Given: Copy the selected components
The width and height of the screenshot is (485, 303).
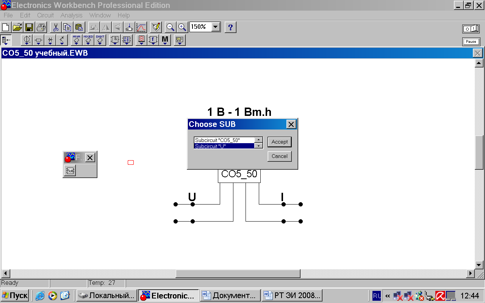Looking at the screenshot, I should coord(67,27).
